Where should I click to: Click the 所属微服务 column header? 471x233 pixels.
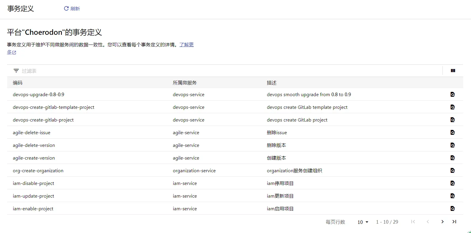tap(185, 83)
